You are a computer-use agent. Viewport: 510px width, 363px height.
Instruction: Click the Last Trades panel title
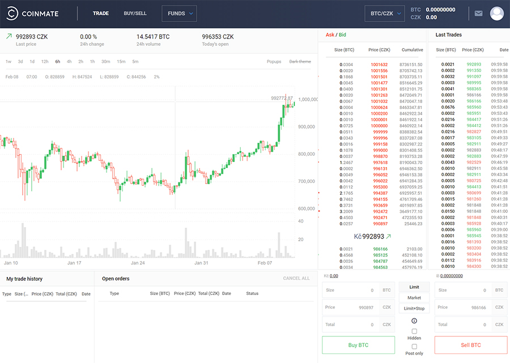(449, 35)
